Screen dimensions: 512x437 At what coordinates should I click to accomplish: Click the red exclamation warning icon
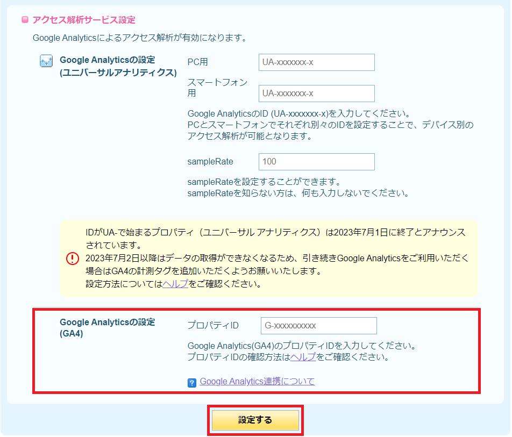pyautogui.click(x=73, y=259)
